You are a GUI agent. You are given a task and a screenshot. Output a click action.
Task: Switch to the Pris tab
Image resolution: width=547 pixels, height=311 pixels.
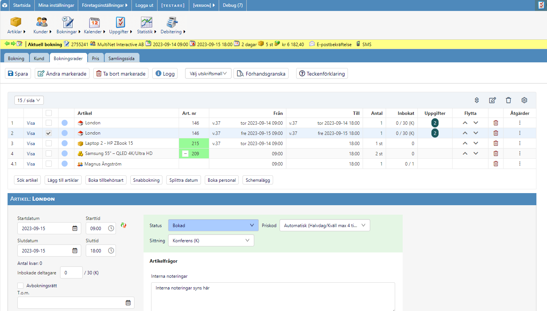click(x=96, y=59)
